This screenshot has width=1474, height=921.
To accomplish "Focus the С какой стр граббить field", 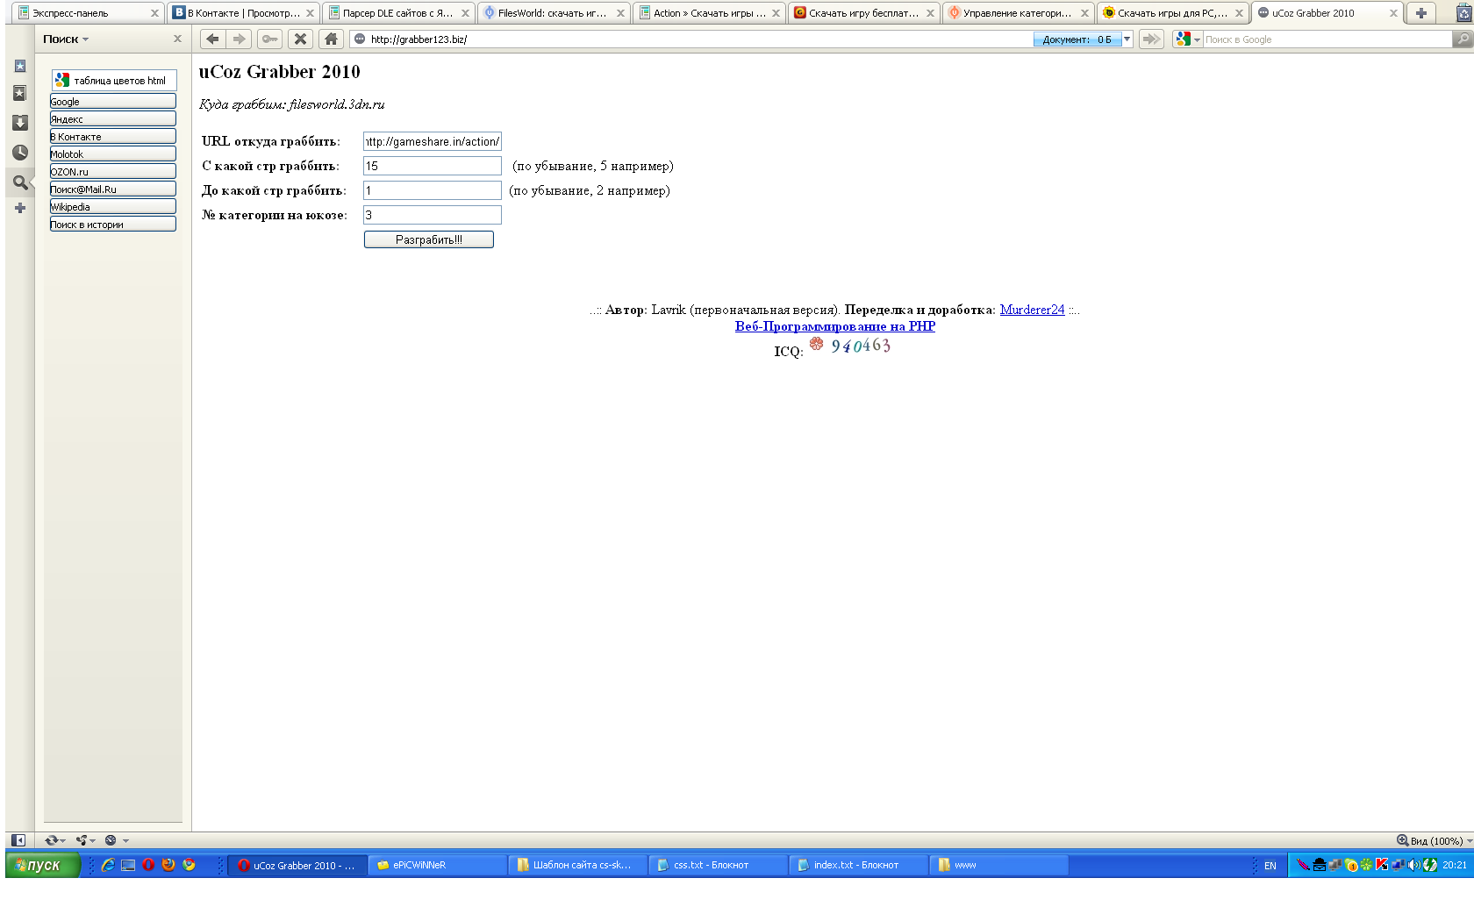I will pos(433,166).
